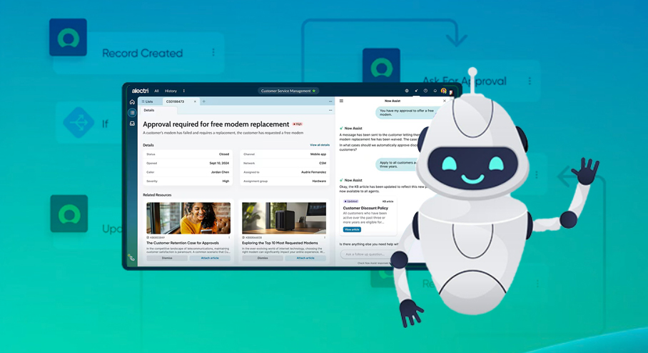The image size is (648, 353).
Task: Click the user avatar in header
Action: [x=444, y=91]
